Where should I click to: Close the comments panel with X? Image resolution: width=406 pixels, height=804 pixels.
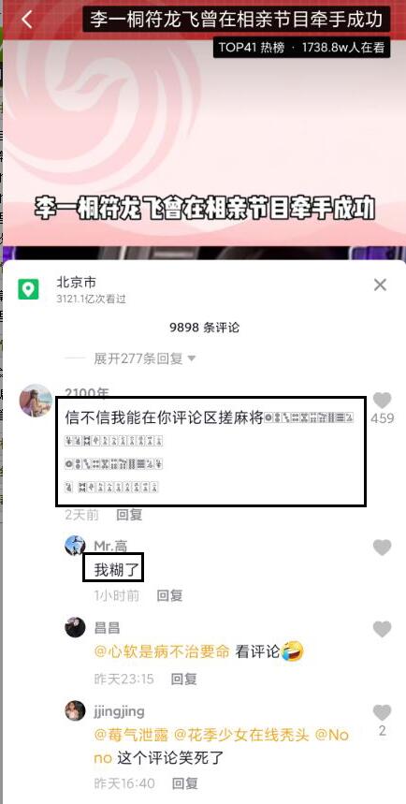tap(380, 285)
